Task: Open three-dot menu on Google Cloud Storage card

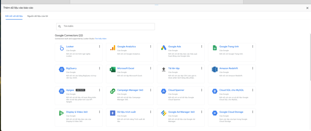Action: 253,112
